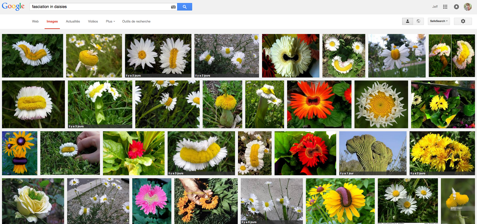Click the account profile picture

click(x=467, y=7)
